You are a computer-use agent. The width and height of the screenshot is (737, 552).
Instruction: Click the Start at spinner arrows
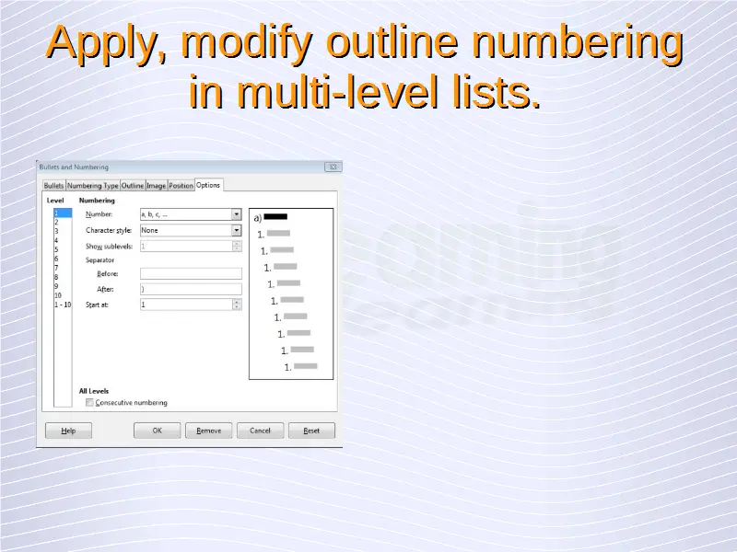coord(237,305)
